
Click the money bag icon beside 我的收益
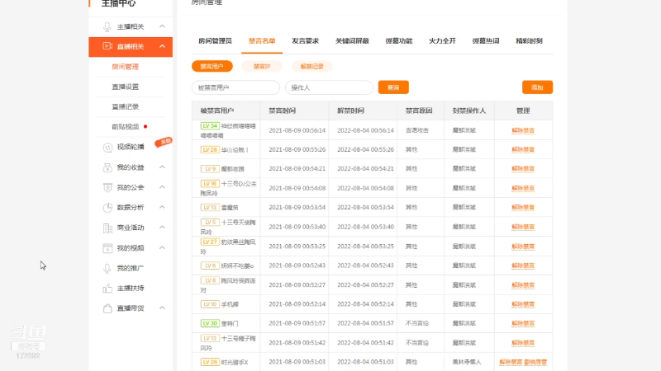coord(107,167)
